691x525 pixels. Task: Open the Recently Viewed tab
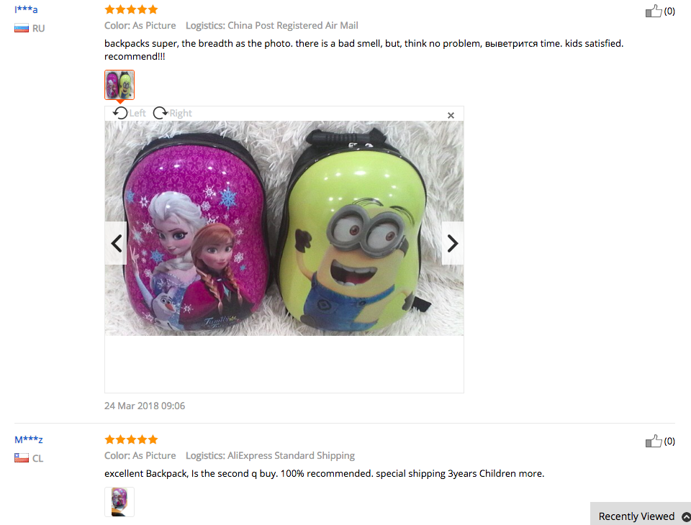coord(636,516)
